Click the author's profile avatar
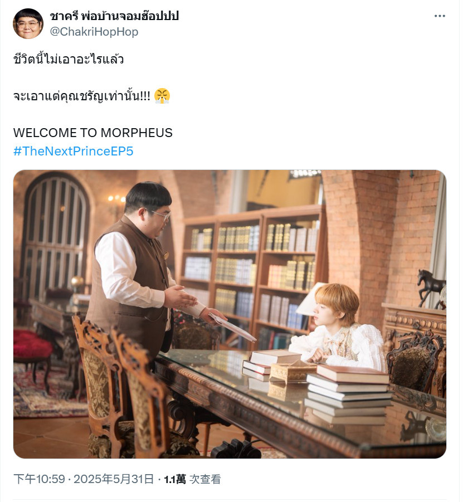463x502 pixels. point(28,24)
